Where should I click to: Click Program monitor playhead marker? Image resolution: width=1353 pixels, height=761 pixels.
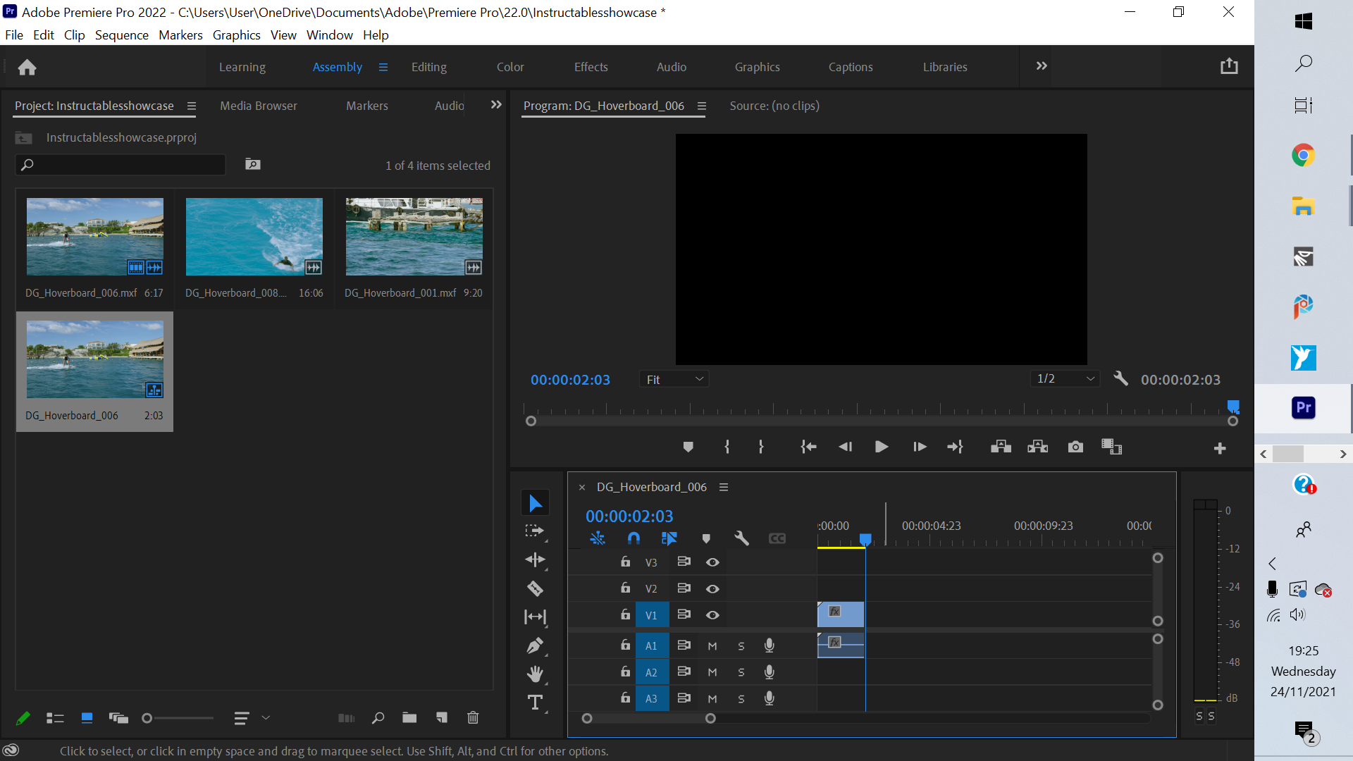(x=1233, y=407)
